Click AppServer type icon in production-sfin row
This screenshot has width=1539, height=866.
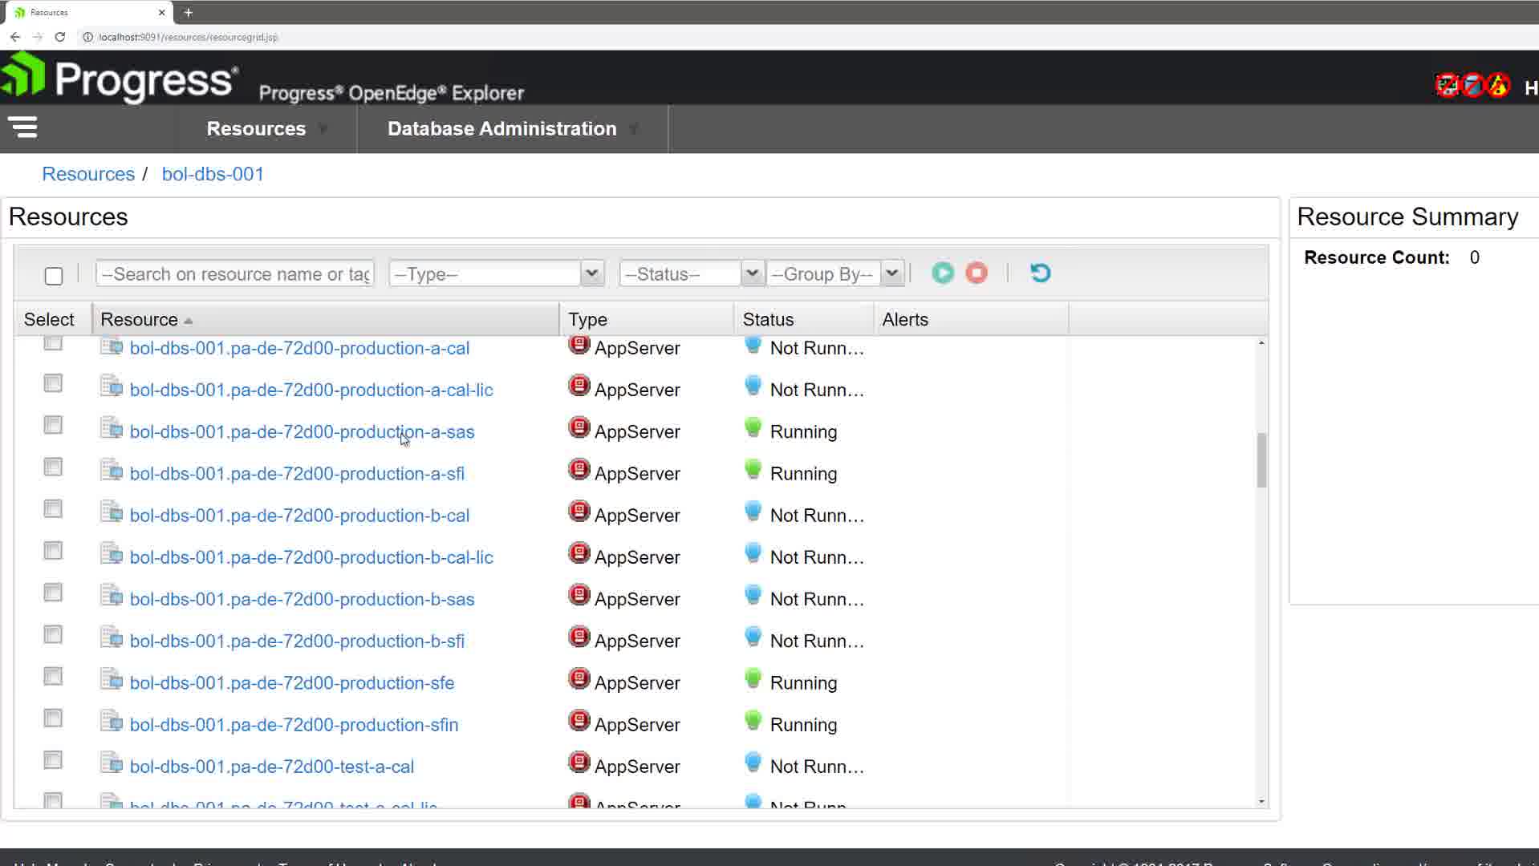(579, 721)
